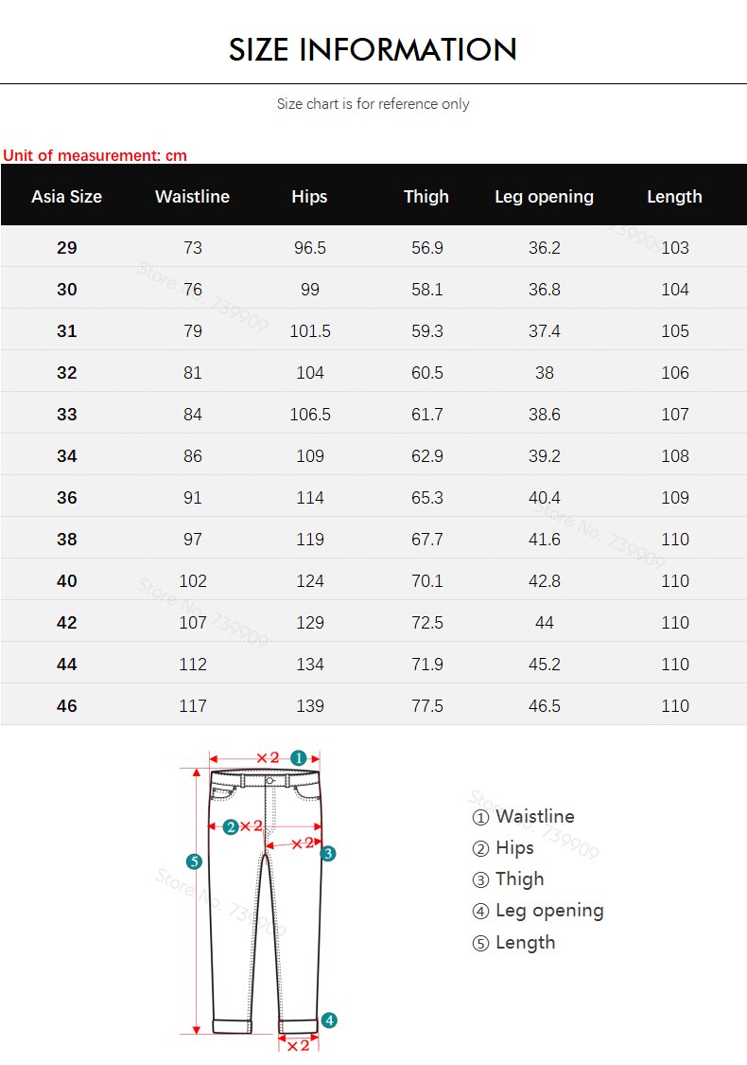Screen dimensions: 747x1065
Task: Click the Length column header
Action: (674, 197)
